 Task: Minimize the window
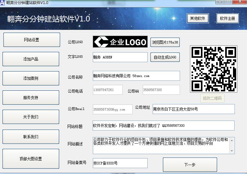220,2
